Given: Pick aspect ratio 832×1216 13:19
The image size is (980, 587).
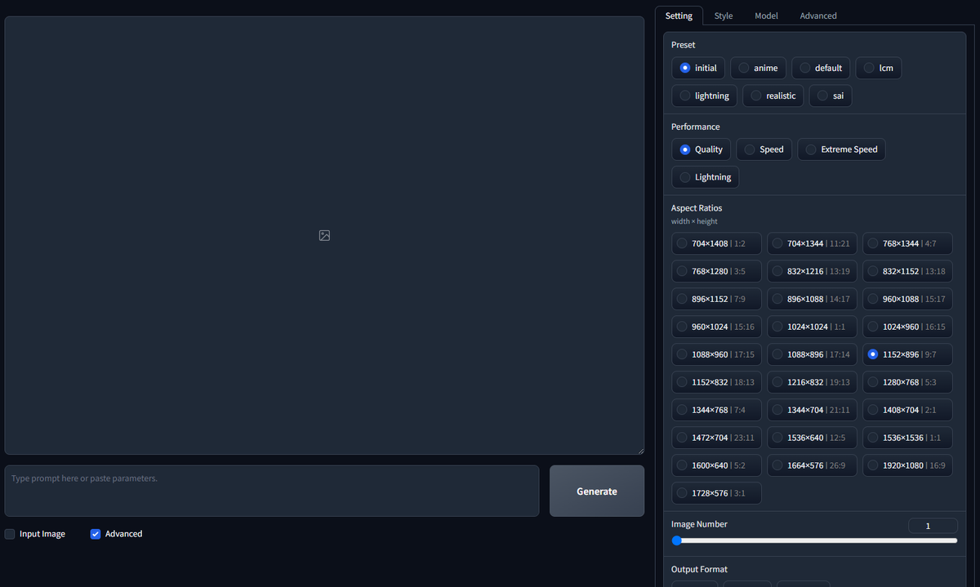Looking at the screenshot, I should [812, 271].
